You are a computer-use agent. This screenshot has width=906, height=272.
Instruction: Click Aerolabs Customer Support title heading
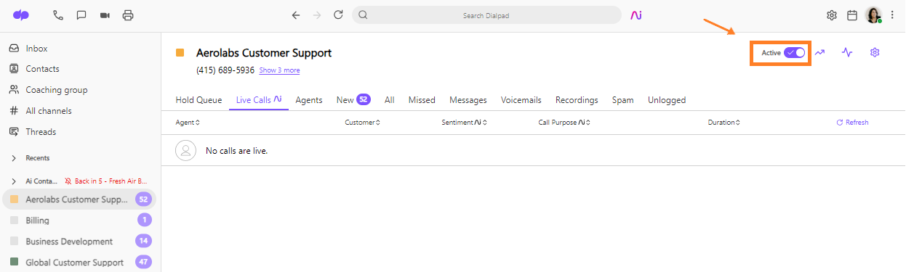[x=264, y=53]
